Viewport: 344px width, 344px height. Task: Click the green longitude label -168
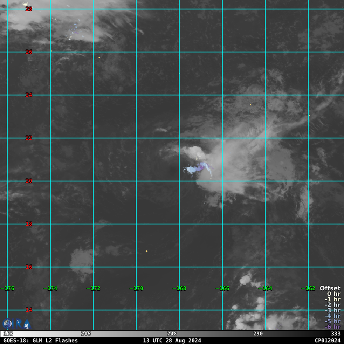coord(179,288)
